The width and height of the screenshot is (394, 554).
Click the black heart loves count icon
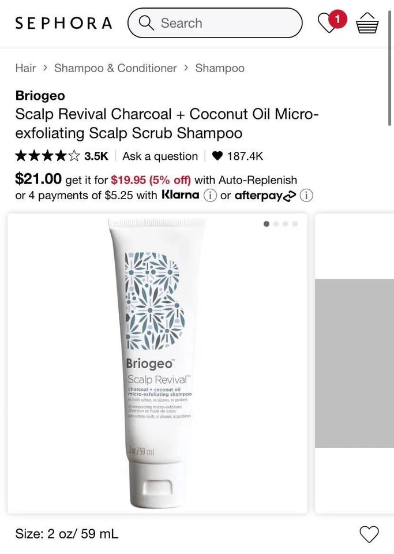217,156
